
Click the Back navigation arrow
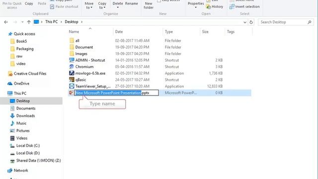click(x=6, y=22)
